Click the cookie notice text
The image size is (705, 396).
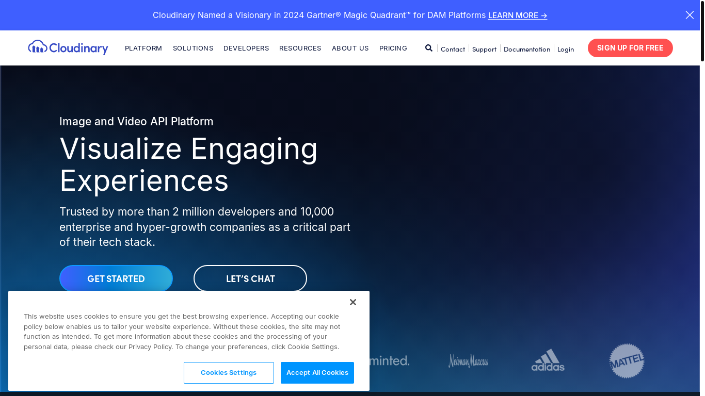click(182, 332)
